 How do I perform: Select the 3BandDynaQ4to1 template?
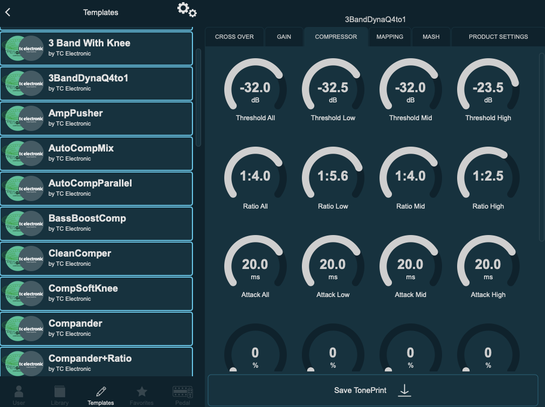pos(96,84)
